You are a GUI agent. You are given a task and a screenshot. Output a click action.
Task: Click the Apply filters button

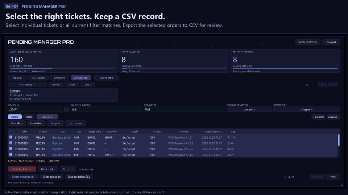point(15,117)
